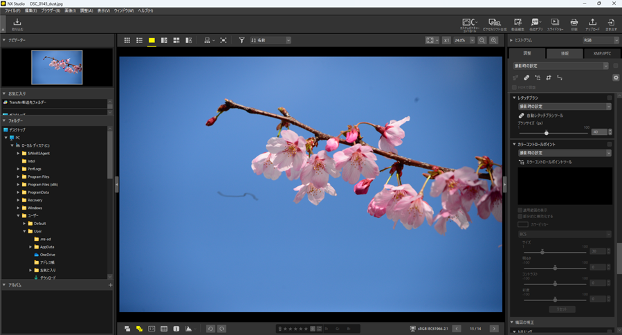Open Pixel Shift merge tool
This screenshot has height=335, width=622.
pyautogui.click(x=494, y=24)
